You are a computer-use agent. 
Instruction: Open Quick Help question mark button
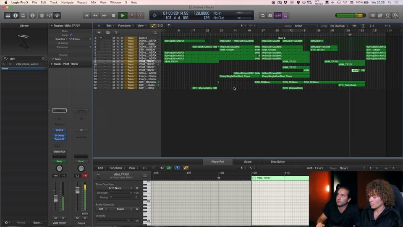point(32,16)
